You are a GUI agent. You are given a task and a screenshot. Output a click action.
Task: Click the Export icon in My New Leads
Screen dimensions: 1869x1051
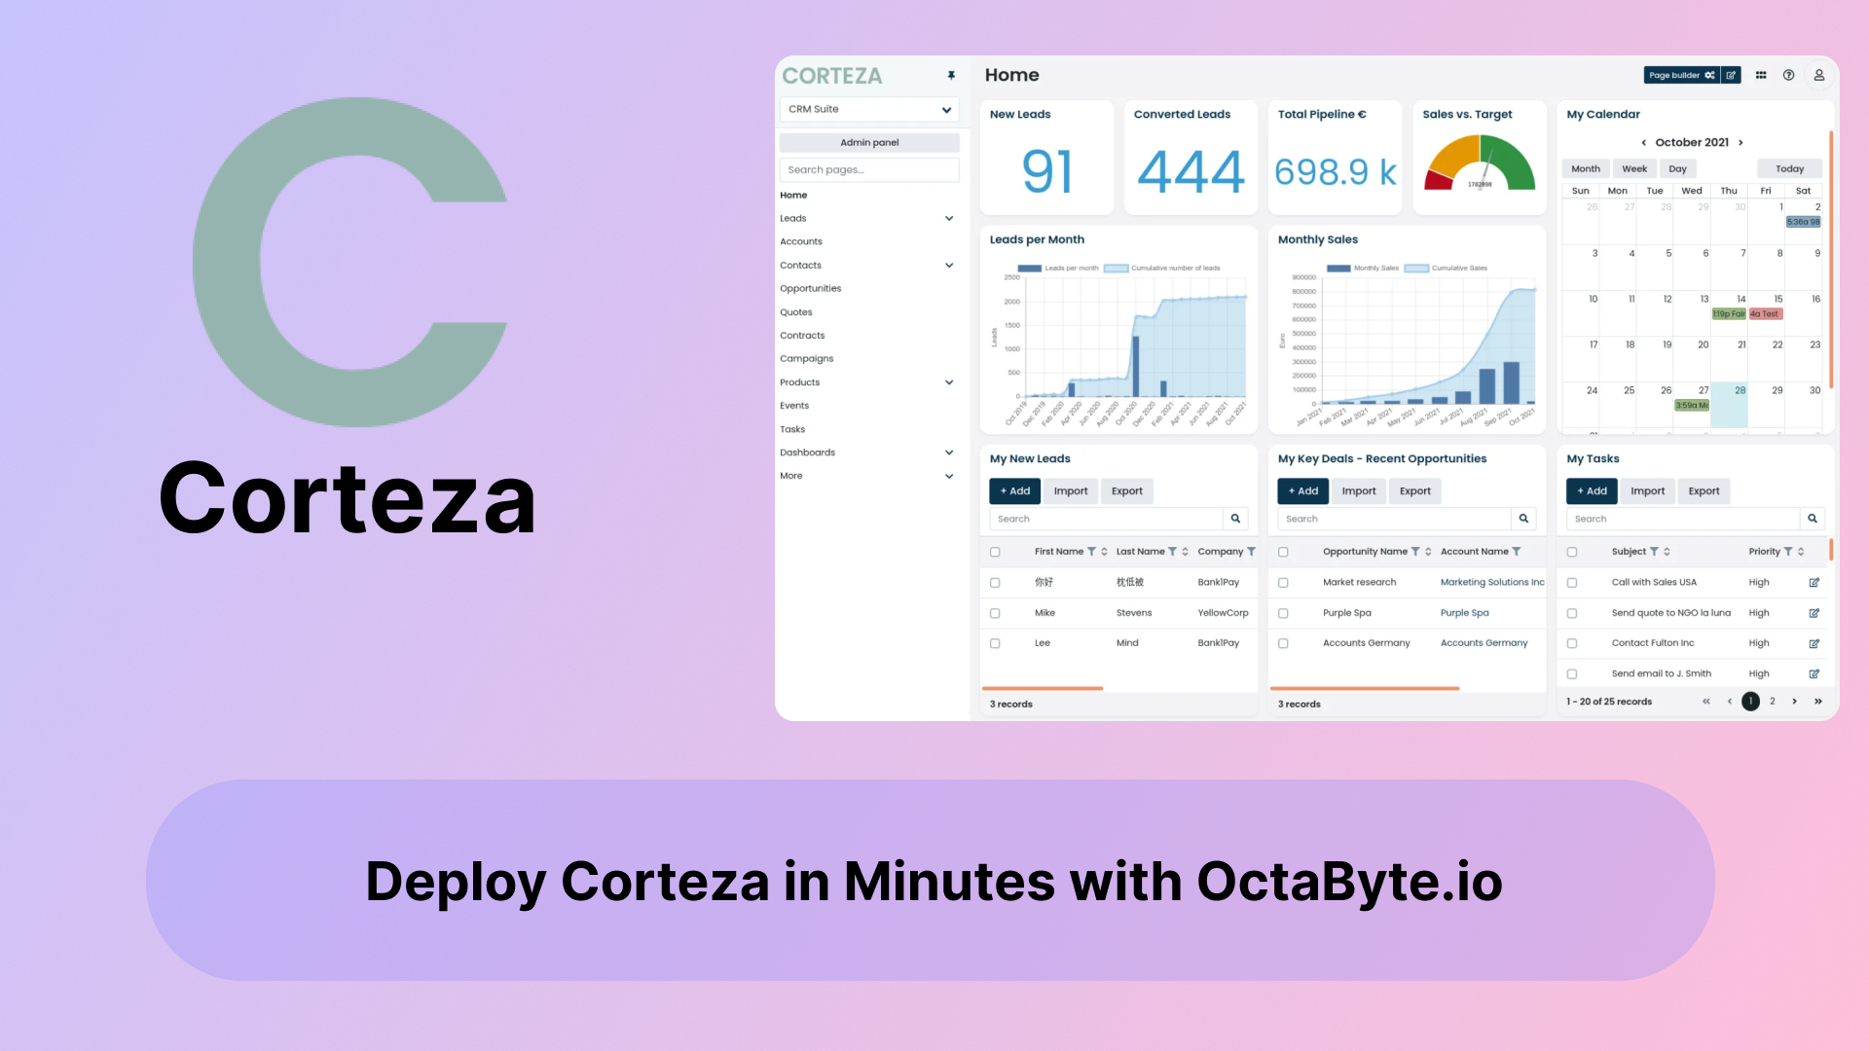pyautogui.click(x=1125, y=490)
